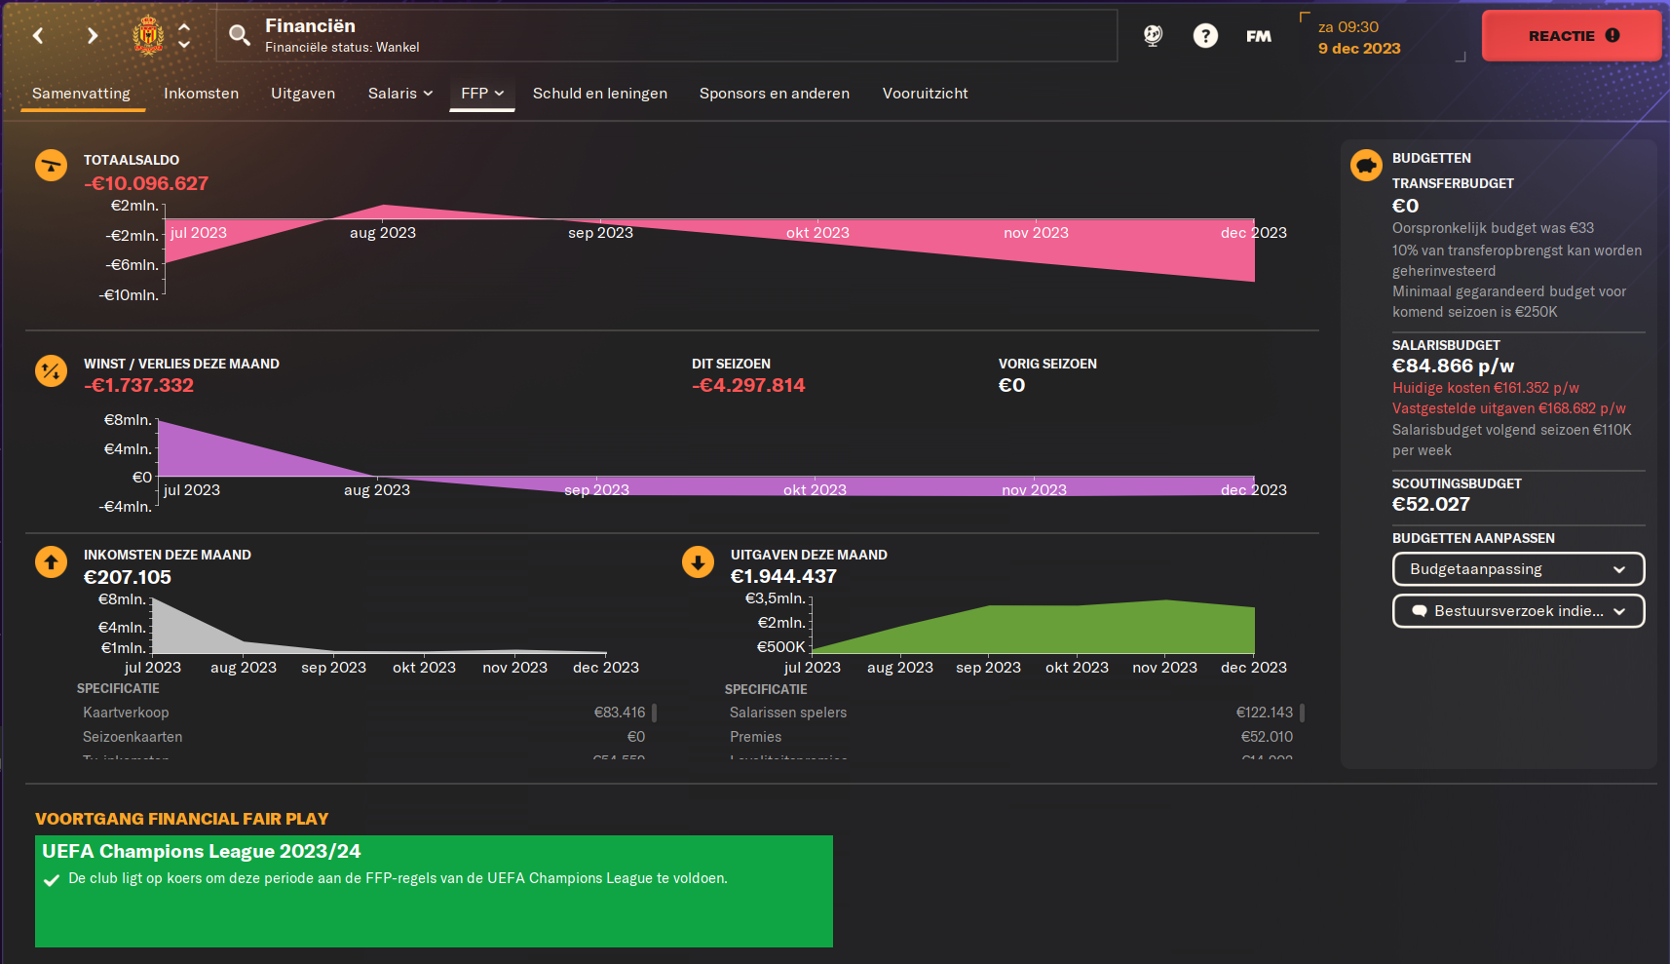This screenshot has width=1670, height=964.
Task: Select the Premies expense row
Action: pos(1011,737)
